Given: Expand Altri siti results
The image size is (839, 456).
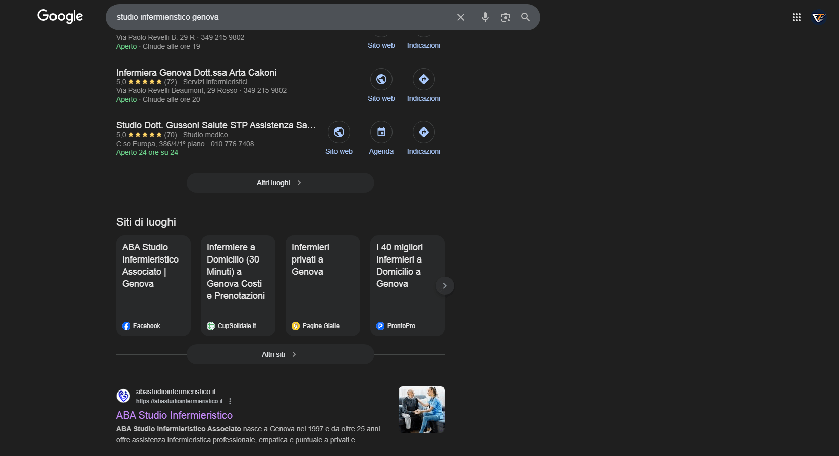Looking at the screenshot, I should [x=280, y=354].
